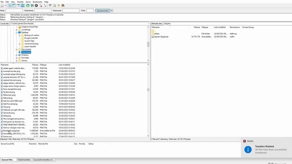This screenshot has height=164, width=292.
Task: Select the Geyser-Spigot.jar remote file icon
Action: click(153, 37)
